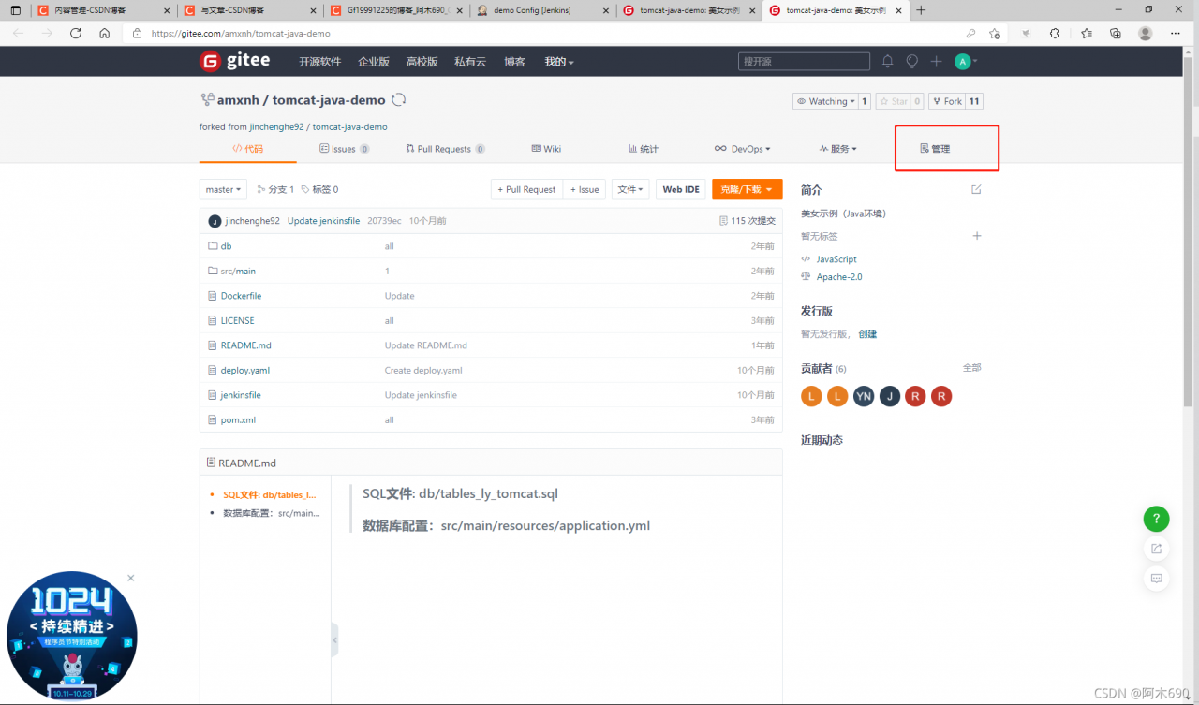Screen dimensions: 1199x705
Task: Click the 创建 release link
Action: pos(867,334)
